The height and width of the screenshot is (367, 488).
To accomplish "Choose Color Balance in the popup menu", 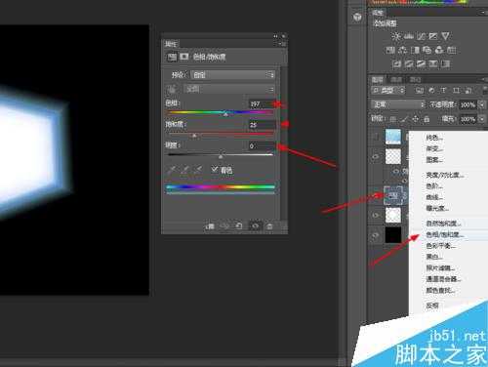I will [x=441, y=246].
